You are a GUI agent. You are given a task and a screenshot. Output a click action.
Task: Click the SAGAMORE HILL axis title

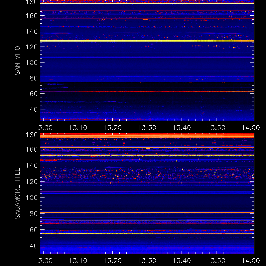(x=17, y=194)
